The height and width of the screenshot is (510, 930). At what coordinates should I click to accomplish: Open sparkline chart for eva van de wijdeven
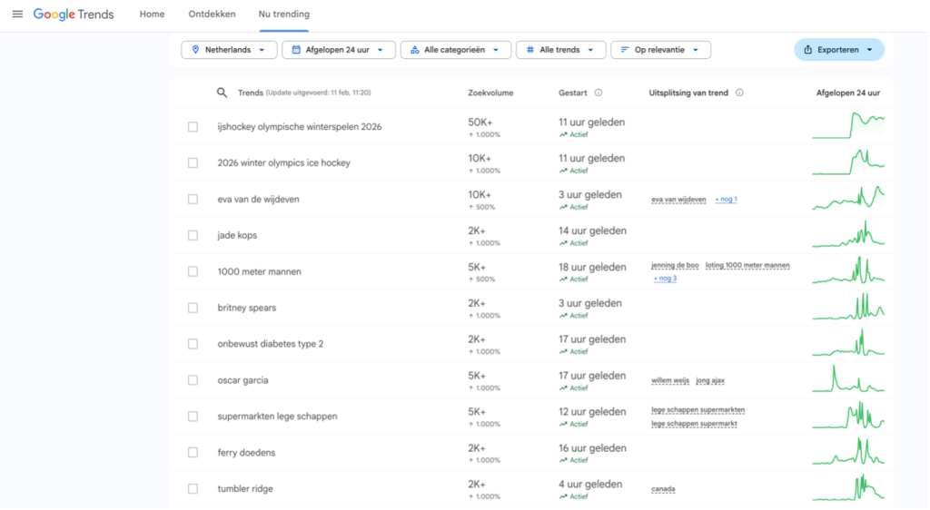tap(848, 199)
